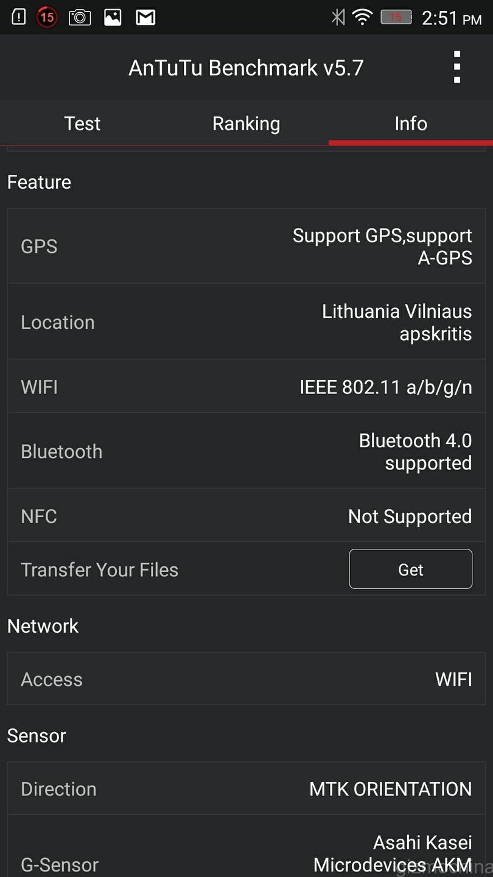The height and width of the screenshot is (877, 493).
Task: Tap the camera notification icon
Action: point(80,17)
